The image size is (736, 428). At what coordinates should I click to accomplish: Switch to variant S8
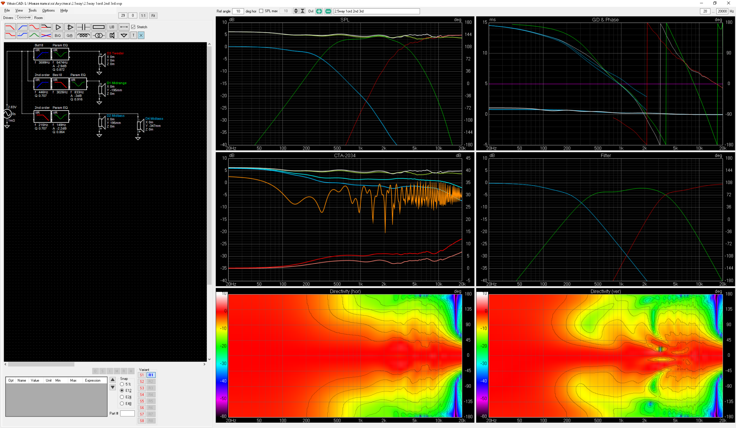tap(142, 420)
